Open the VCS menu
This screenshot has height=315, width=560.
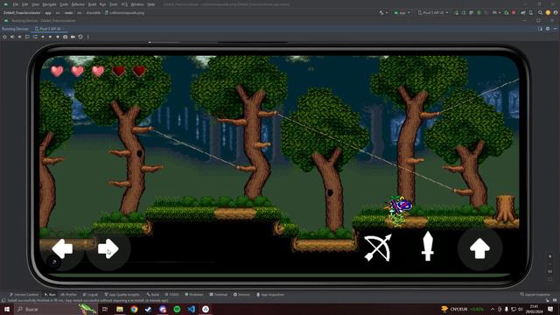tap(124, 4)
